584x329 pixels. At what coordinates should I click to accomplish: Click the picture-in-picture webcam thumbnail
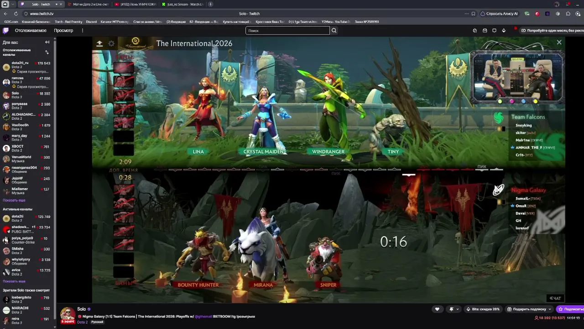coord(517,77)
